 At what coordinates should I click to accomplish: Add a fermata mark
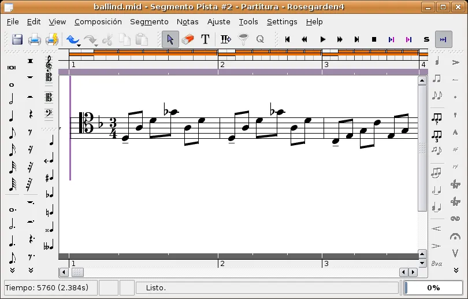pyautogui.click(x=455, y=237)
